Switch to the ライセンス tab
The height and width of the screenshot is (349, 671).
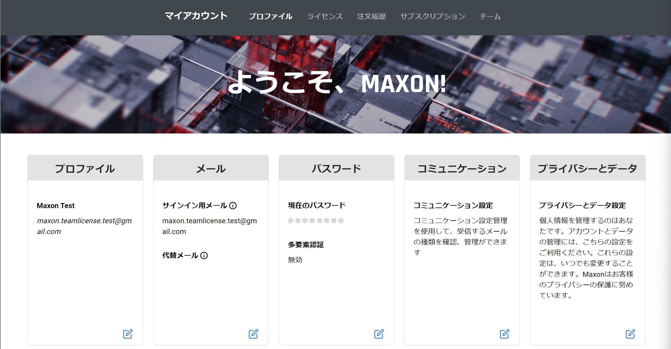pyautogui.click(x=325, y=16)
